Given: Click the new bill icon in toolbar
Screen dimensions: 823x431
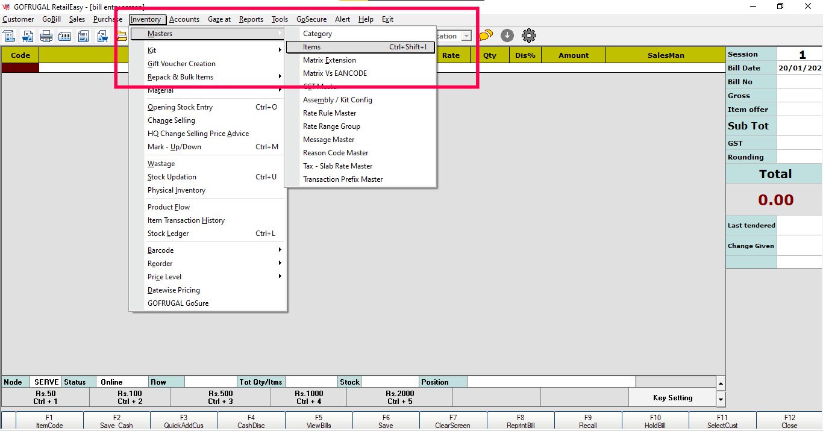Looking at the screenshot, I should click(8, 36).
